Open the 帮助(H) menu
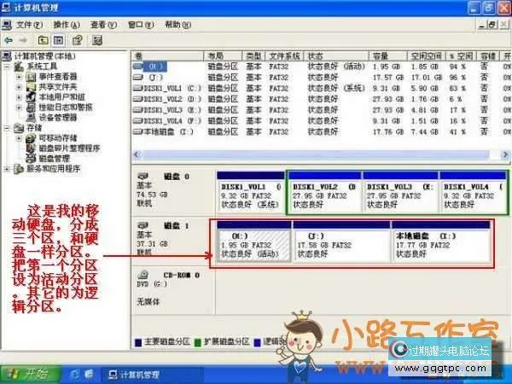Screen dimensions: 512x384 (178, 25)
